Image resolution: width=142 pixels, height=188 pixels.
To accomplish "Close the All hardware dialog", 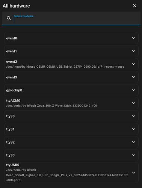I will click(x=134, y=6).
